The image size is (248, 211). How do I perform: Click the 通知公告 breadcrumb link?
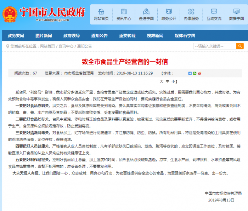click(84, 46)
